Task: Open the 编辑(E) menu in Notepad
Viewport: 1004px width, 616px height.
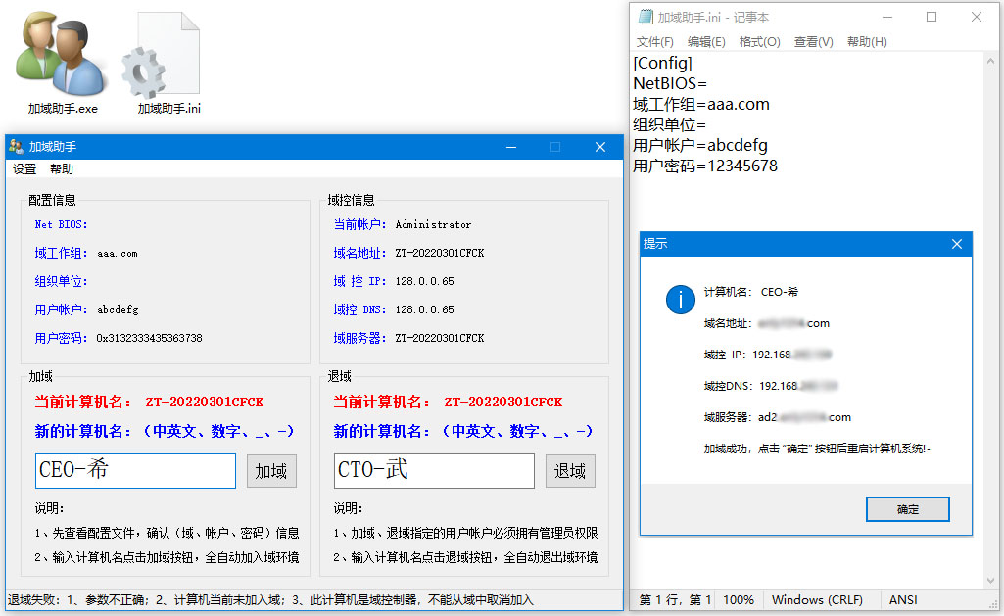Action: coord(706,41)
